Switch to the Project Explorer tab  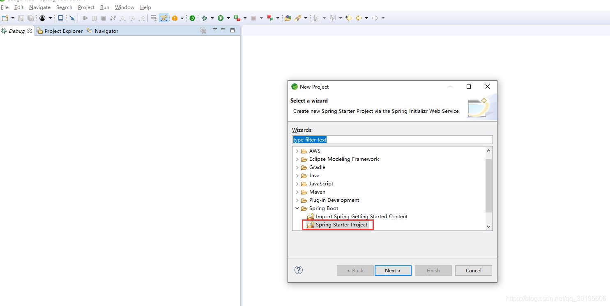click(60, 31)
